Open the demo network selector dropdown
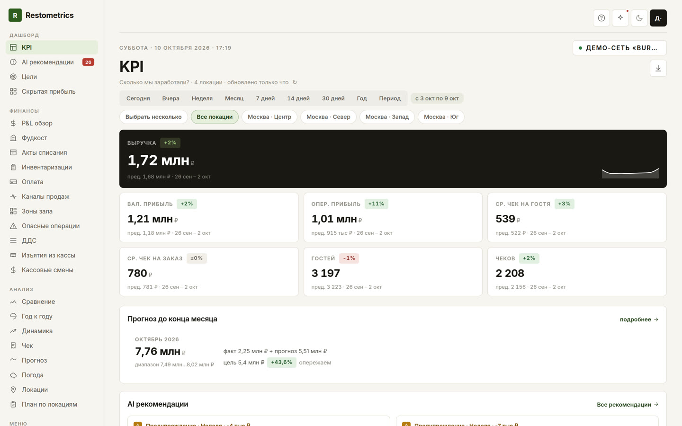The image size is (682, 426). point(619,48)
